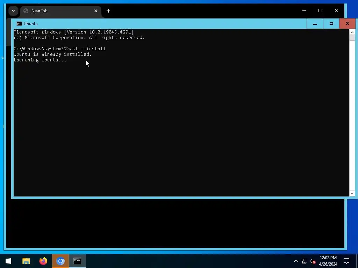Minimize the Chrome browser window
This screenshot has width=358, height=268.
coord(304,10)
